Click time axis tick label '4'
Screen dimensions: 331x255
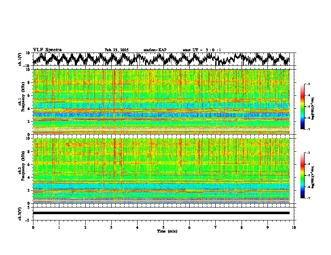(x=137, y=227)
